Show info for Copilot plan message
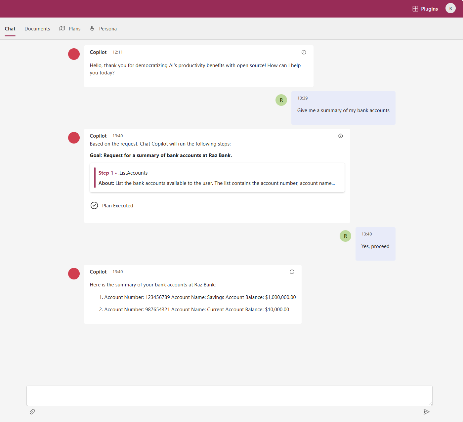Image resolution: width=463 pixels, height=422 pixels. click(x=340, y=136)
